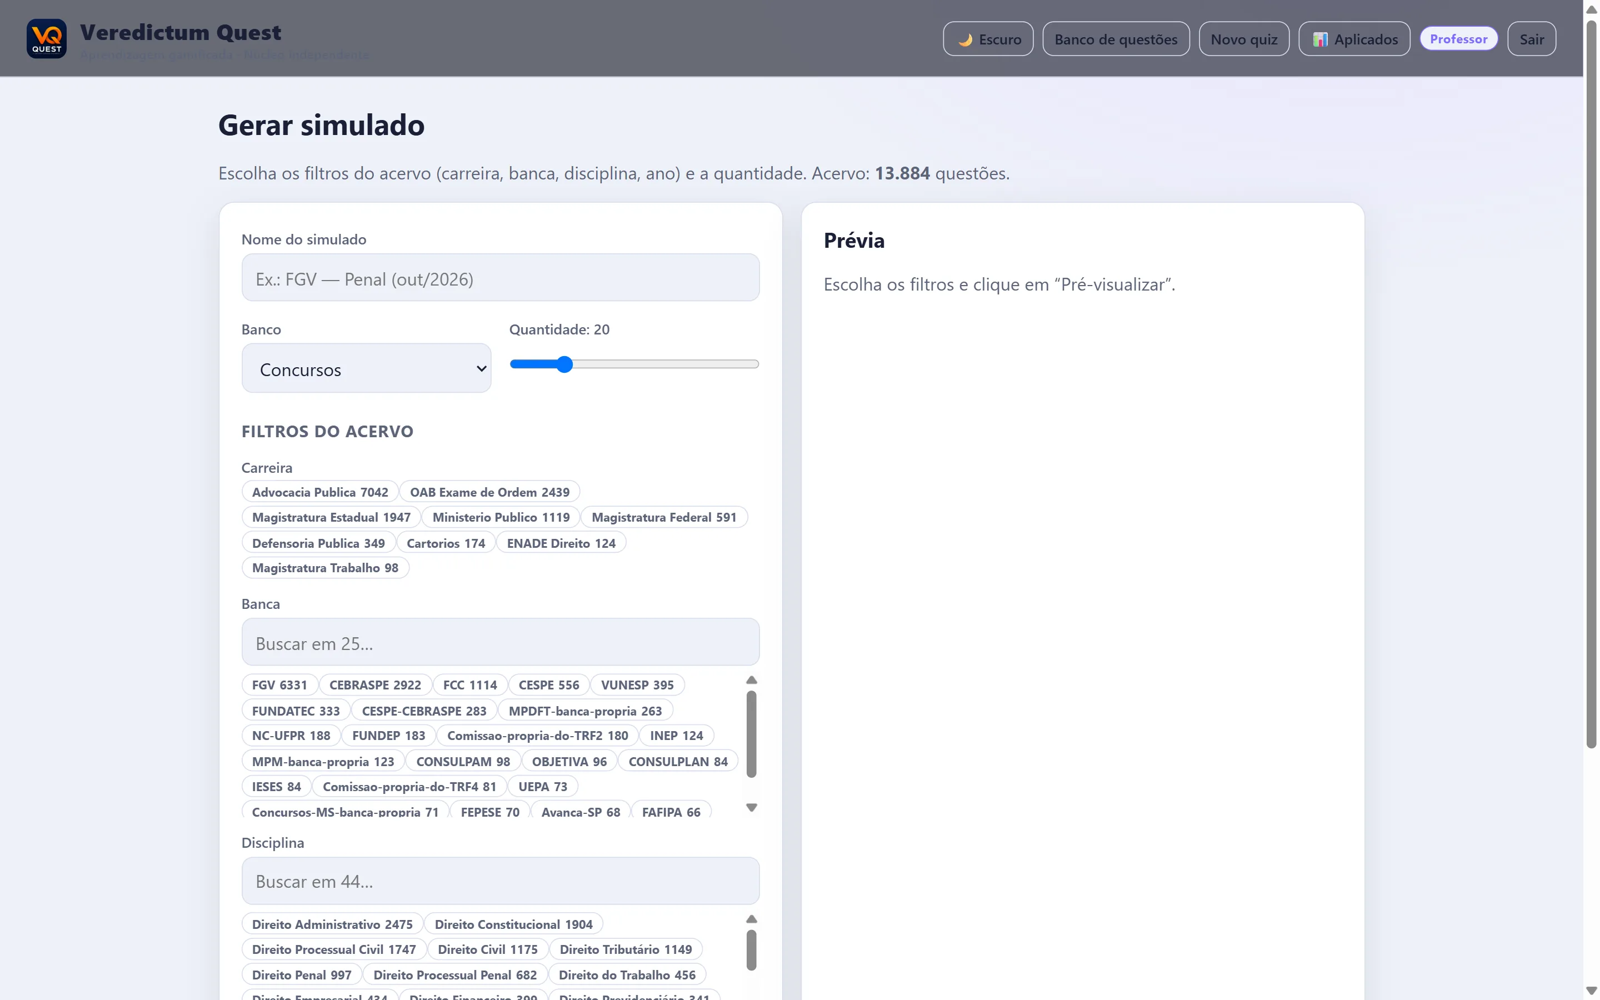This screenshot has height=1000, width=1600.
Task: Select the Direito Processual Civil chip
Action: pyautogui.click(x=334, y=950)
